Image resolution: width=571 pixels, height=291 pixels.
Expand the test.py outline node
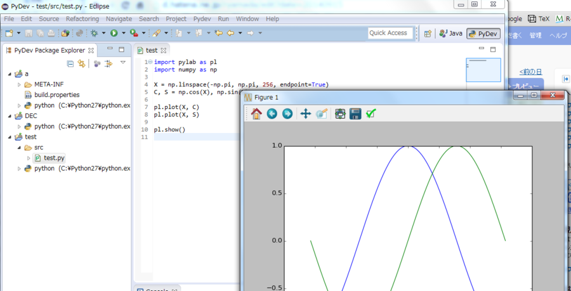coord(29,158)
